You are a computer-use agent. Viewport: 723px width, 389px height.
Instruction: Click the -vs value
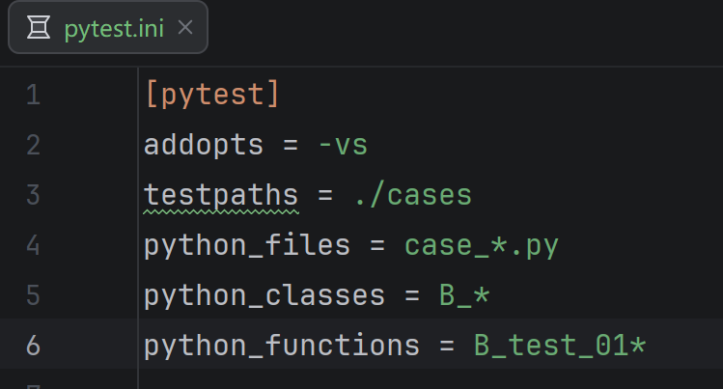click(343, 145)
